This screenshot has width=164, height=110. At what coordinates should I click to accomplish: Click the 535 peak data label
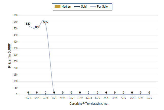(x=45, y=22)
